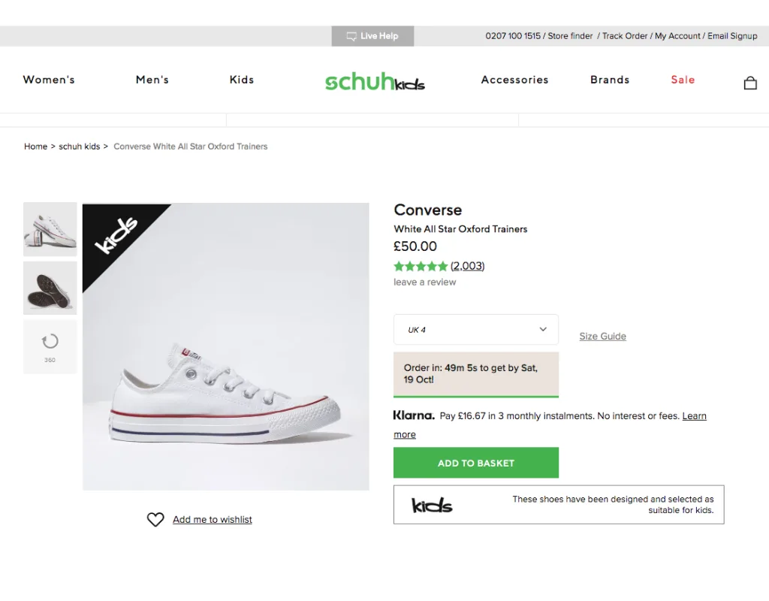The height and width of the screenshot is (601, 769).
Task: Select the shoe sole thumbnail
Action: pyautogui.click(x=50, y=288)
